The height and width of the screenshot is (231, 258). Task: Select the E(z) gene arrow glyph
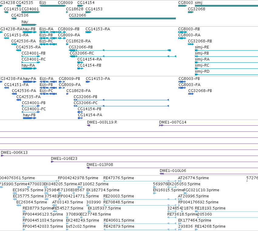(53, 6)
